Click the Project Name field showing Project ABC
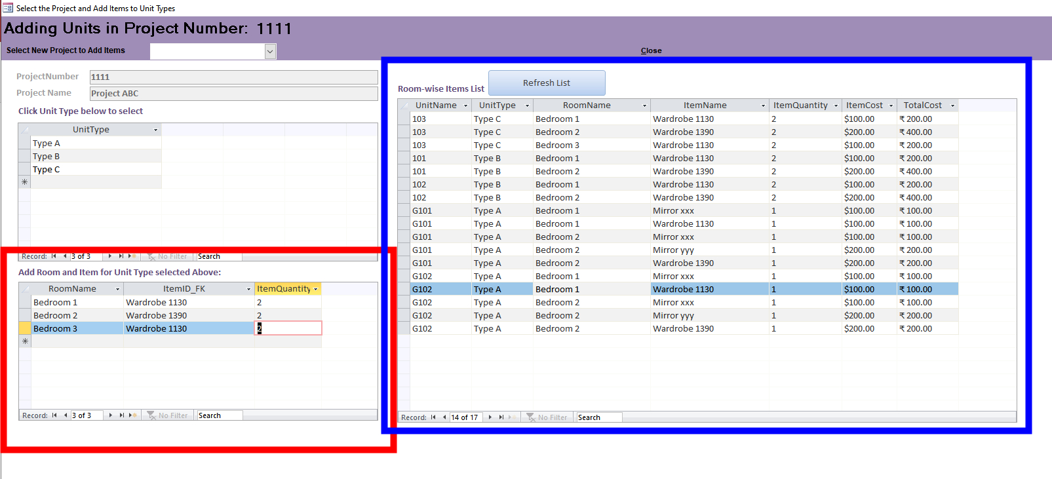Screen dimensions: 1052x479 click(233, 93)
